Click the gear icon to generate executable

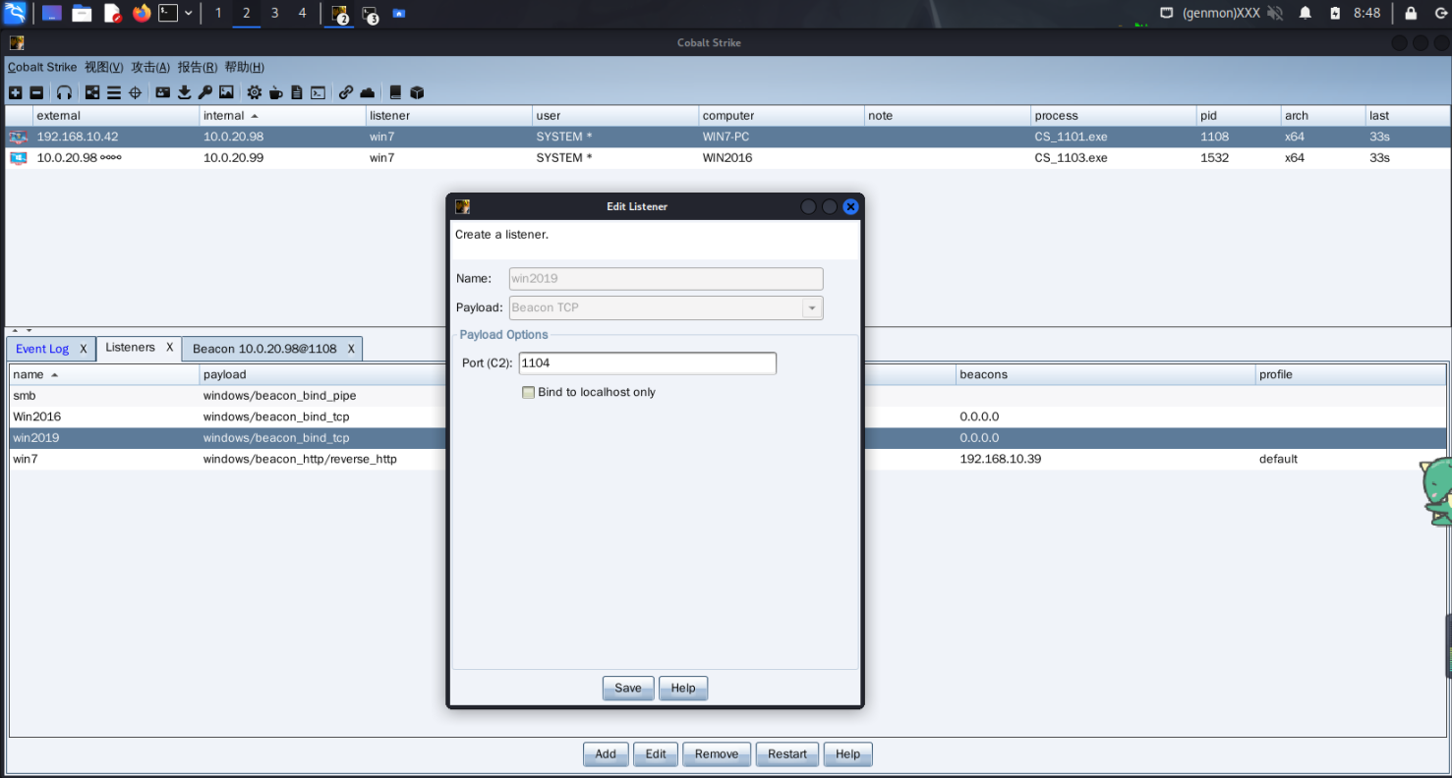point(255,92)
